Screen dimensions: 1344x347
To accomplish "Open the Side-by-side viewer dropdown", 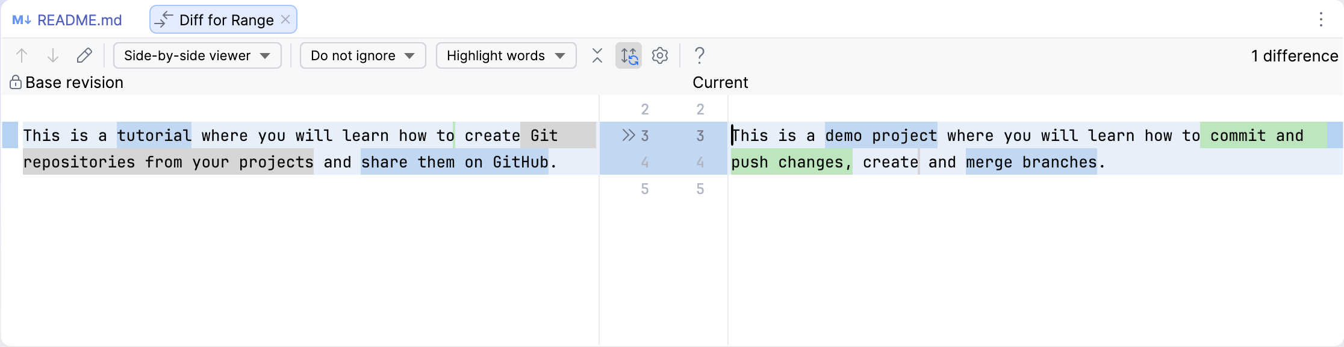I will (x=197, y=55).
